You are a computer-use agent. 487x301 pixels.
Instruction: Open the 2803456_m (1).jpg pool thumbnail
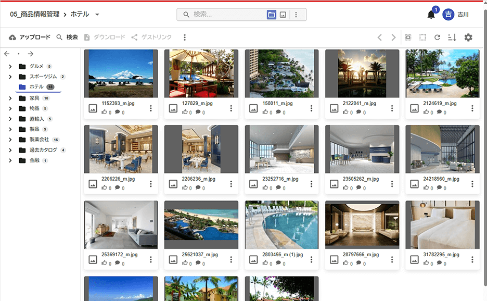(281, 225)
